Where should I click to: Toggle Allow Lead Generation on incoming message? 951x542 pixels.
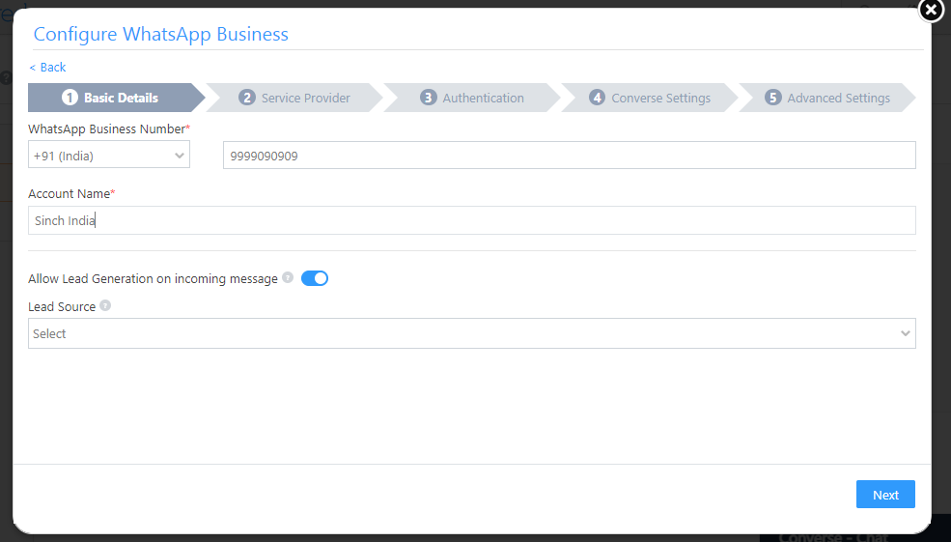click(315, 278)
